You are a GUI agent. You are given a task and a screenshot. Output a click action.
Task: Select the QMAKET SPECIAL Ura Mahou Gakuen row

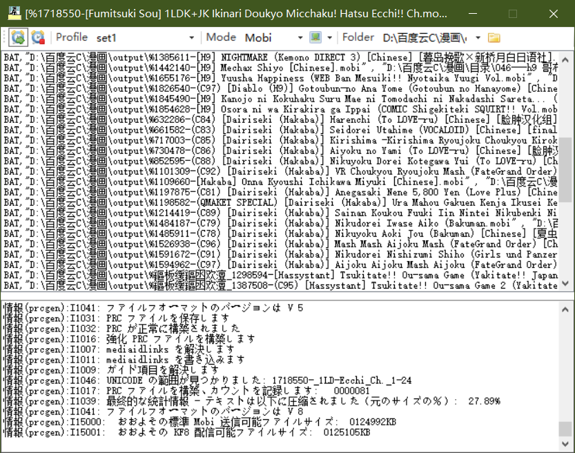click(280, 202)
